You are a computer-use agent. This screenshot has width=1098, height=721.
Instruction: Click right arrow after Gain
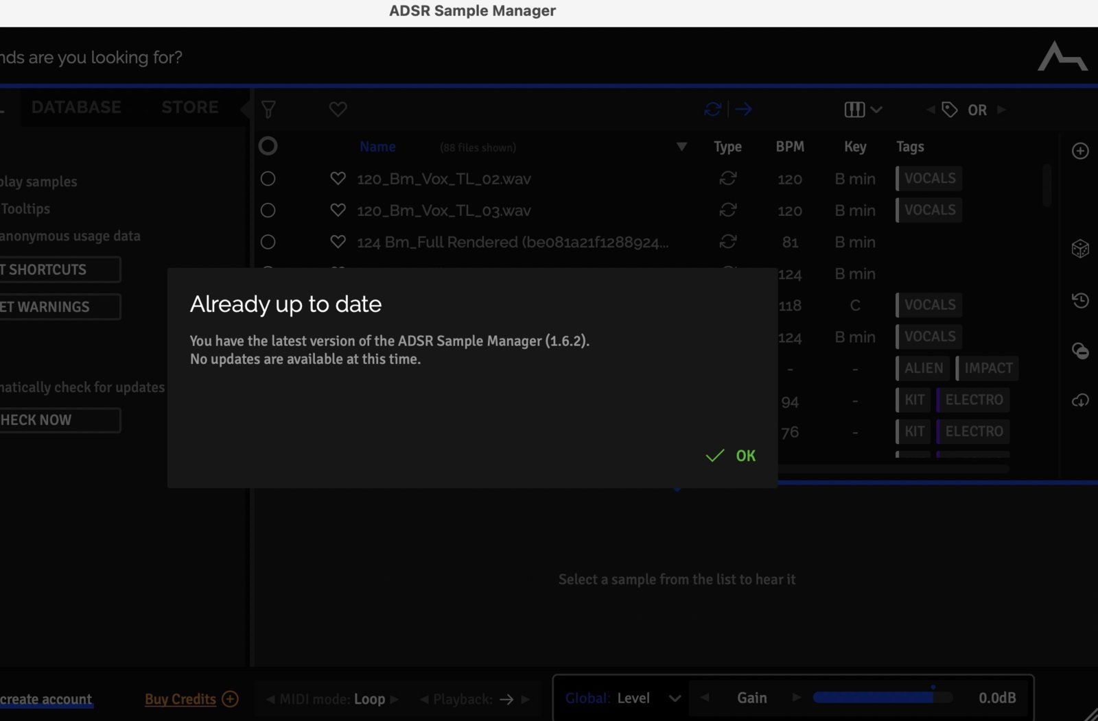[x=797, y=698]
